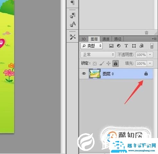The width and height of the screenshot is (158, 154).
Task: Open the 正常 blend mode dropdown
Action: 98,55
